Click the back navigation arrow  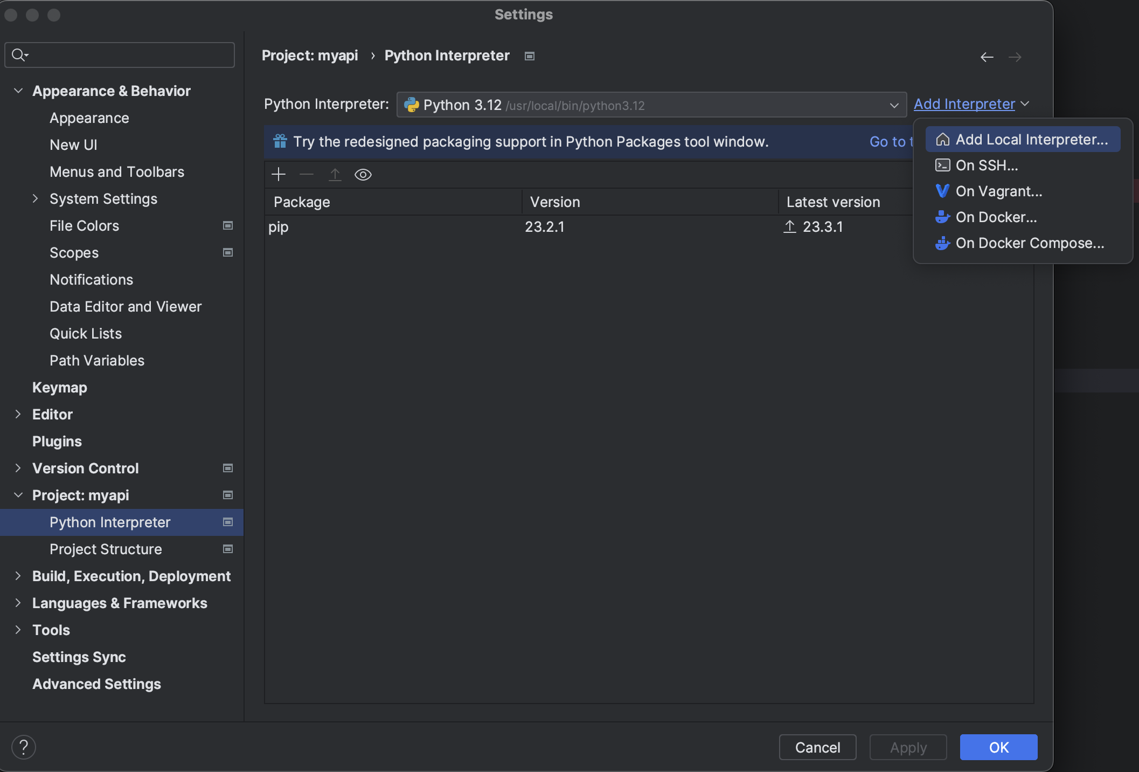(x=987, y=57)
